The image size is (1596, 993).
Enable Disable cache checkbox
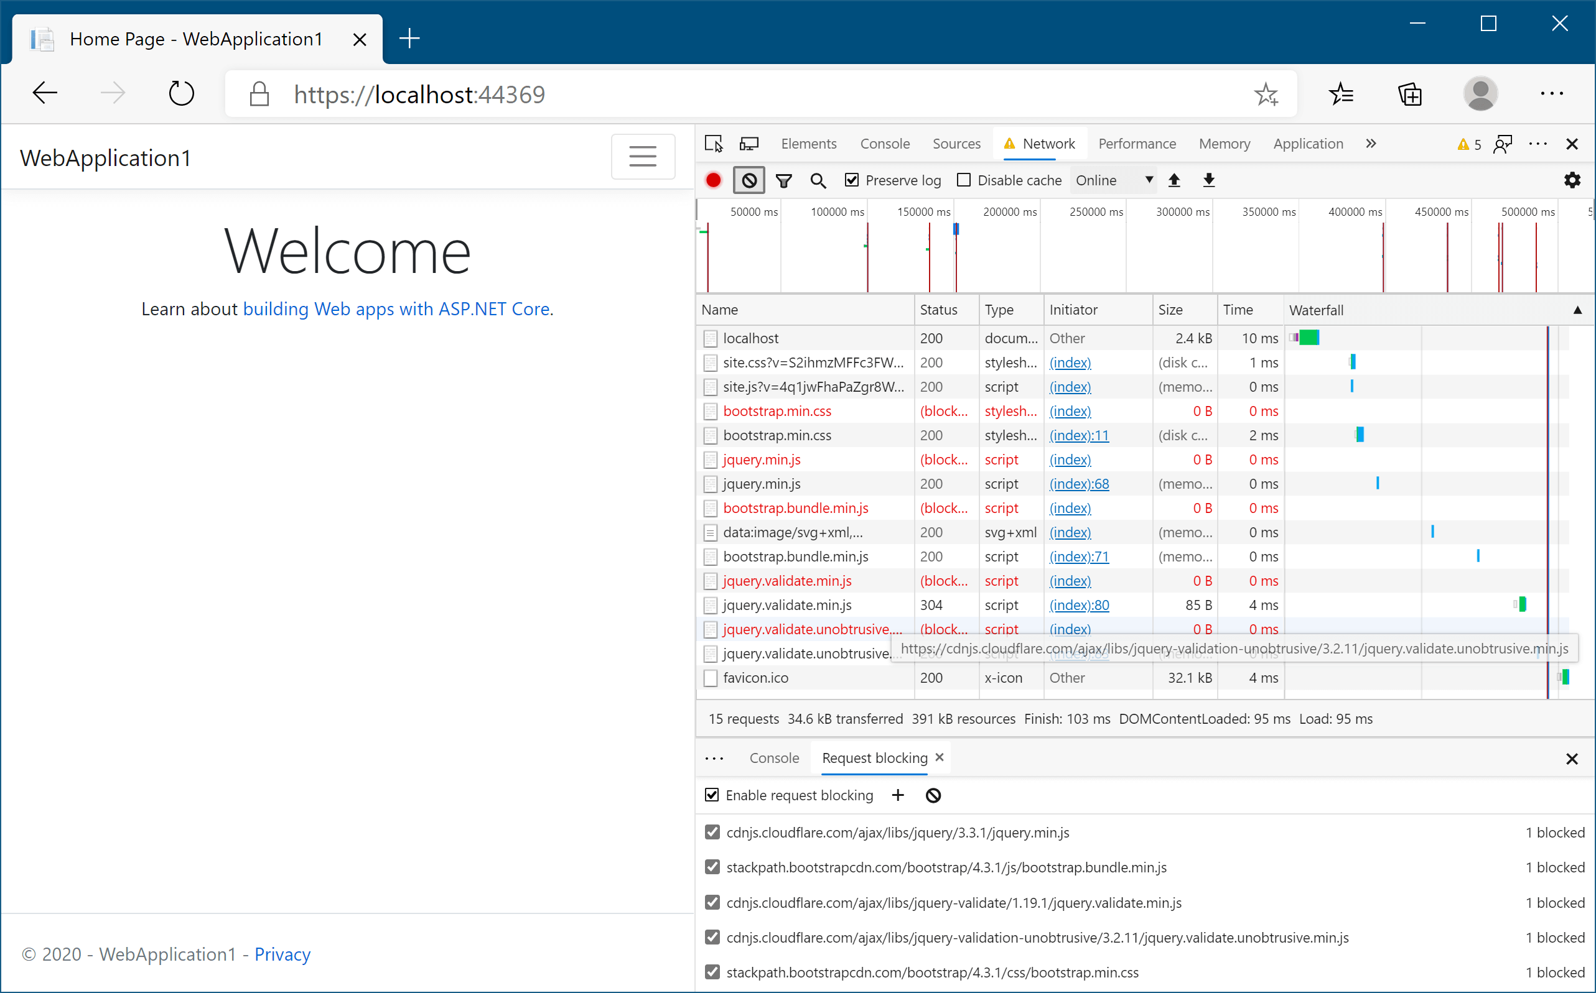point(964,180)
